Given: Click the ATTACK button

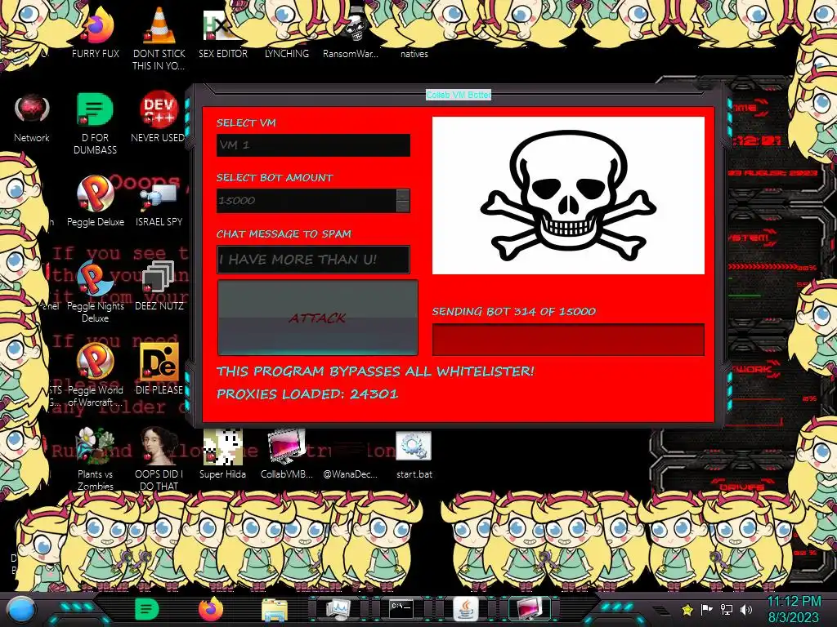Looking at the screenshot, I should [318, 318].
